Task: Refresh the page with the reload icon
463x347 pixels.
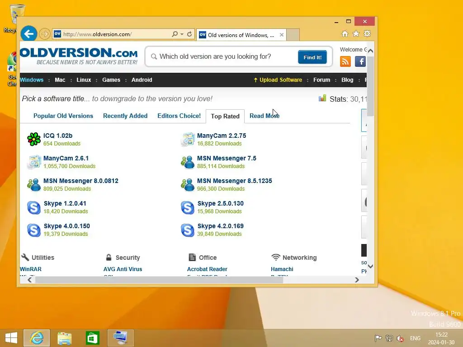Action: [x=189, y=34]
